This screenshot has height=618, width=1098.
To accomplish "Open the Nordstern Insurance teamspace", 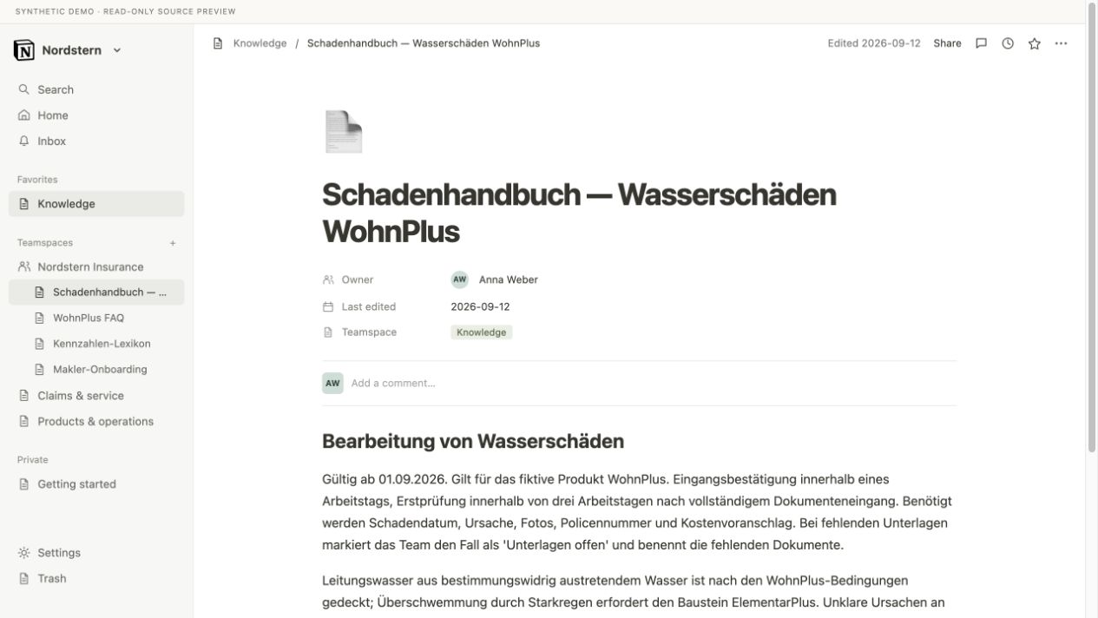I will (96, 267).
